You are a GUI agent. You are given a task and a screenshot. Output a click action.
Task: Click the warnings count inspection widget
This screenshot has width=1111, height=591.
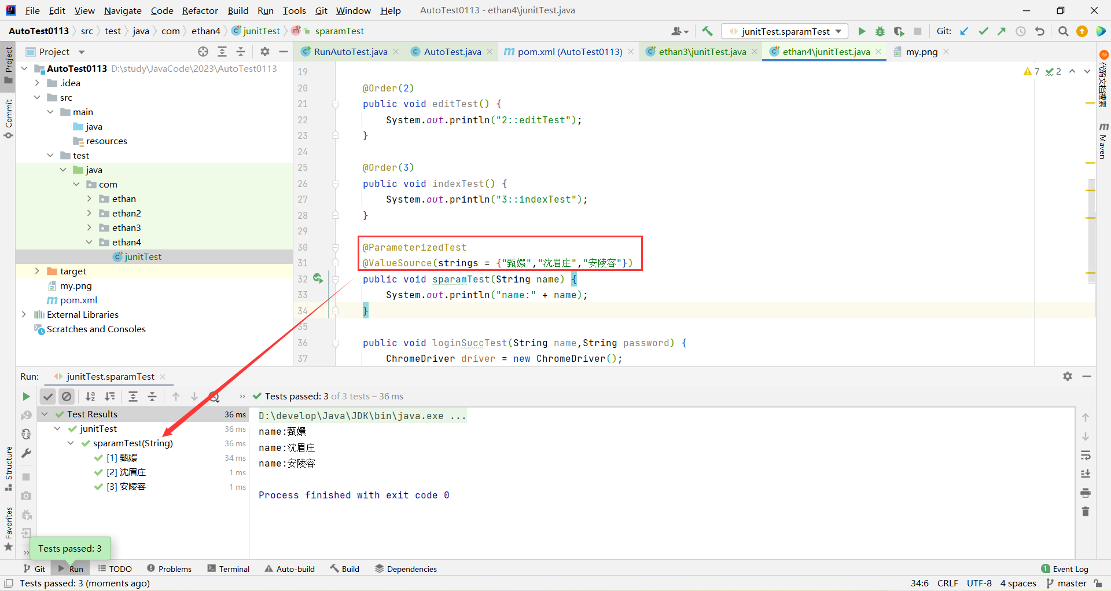click(x=1032, y=71)
